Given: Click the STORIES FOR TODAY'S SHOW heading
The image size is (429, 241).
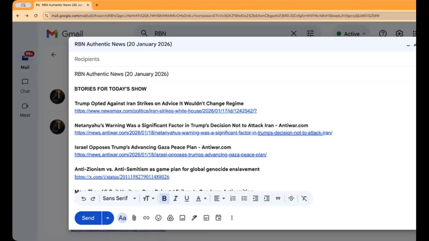Looking at the screenshot, I should (111, 89).
